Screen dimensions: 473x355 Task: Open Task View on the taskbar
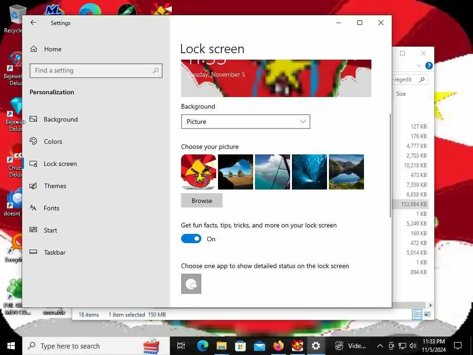point(181,346)
